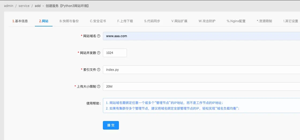
Task: Open the B.快照与备份 tab
Action: [69, 21]
